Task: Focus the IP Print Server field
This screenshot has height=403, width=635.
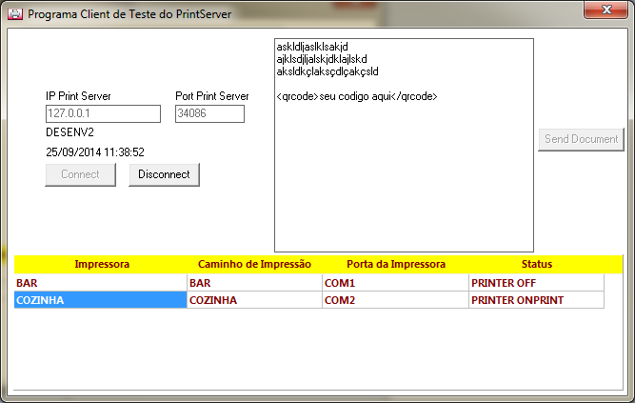Action: (103, 113)
